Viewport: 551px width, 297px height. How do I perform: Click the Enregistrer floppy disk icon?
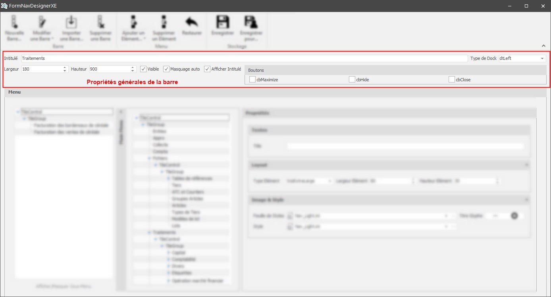(223, 22)
